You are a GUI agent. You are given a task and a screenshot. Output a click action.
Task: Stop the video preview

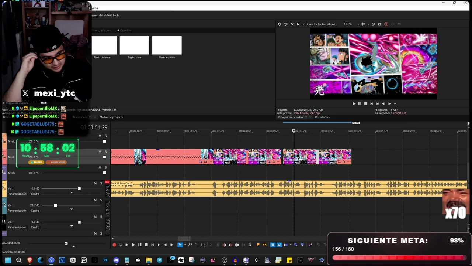point(366,104)
